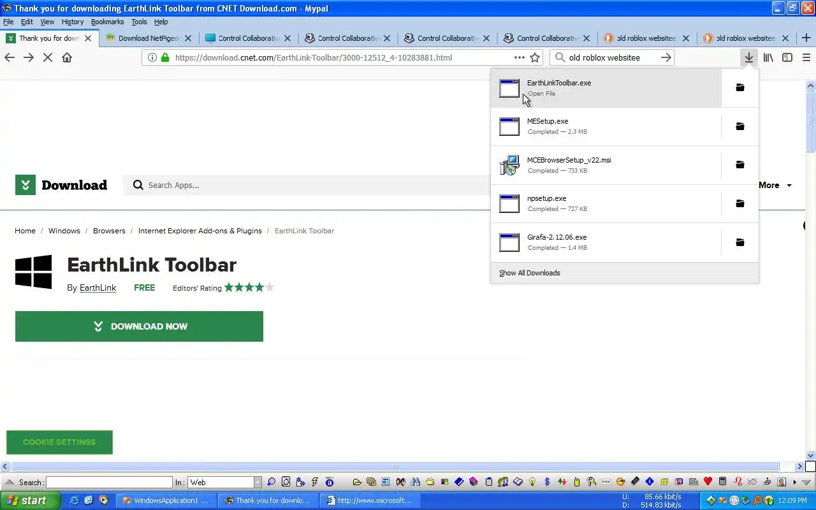The width and height of the screenshot is (816, 510).
Task: Click the horizontal scrollbar of the page
Action: [x=395, y=467]
